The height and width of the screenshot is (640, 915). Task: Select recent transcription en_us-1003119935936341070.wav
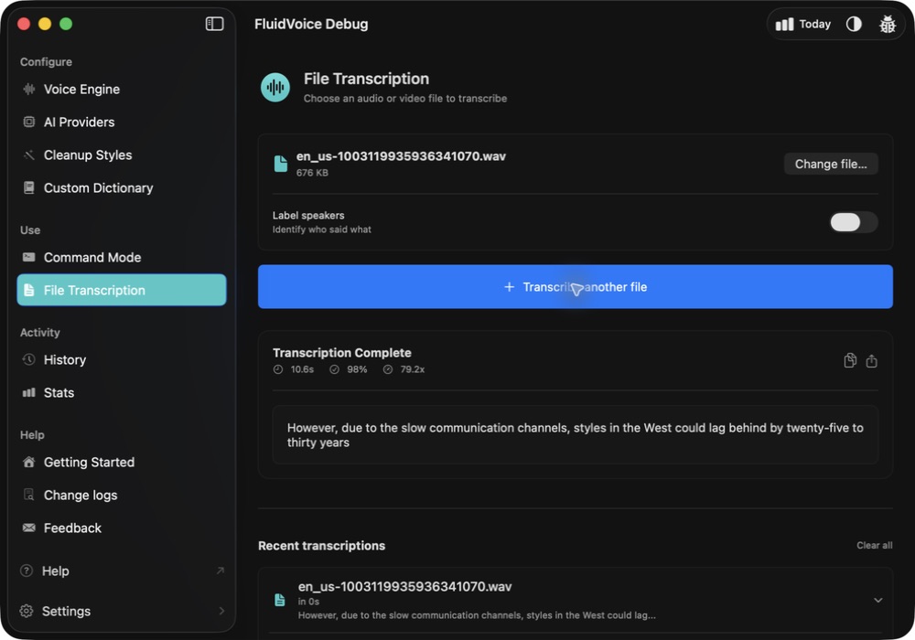coord(576,601)
